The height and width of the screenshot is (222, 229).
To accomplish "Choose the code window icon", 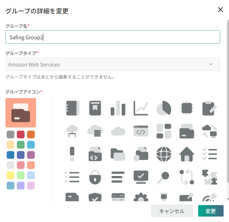I will [141, 131].
